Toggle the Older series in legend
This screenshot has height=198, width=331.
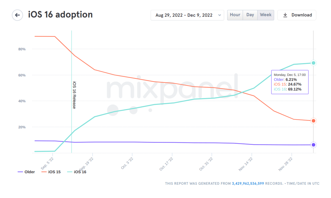(26, 172)
